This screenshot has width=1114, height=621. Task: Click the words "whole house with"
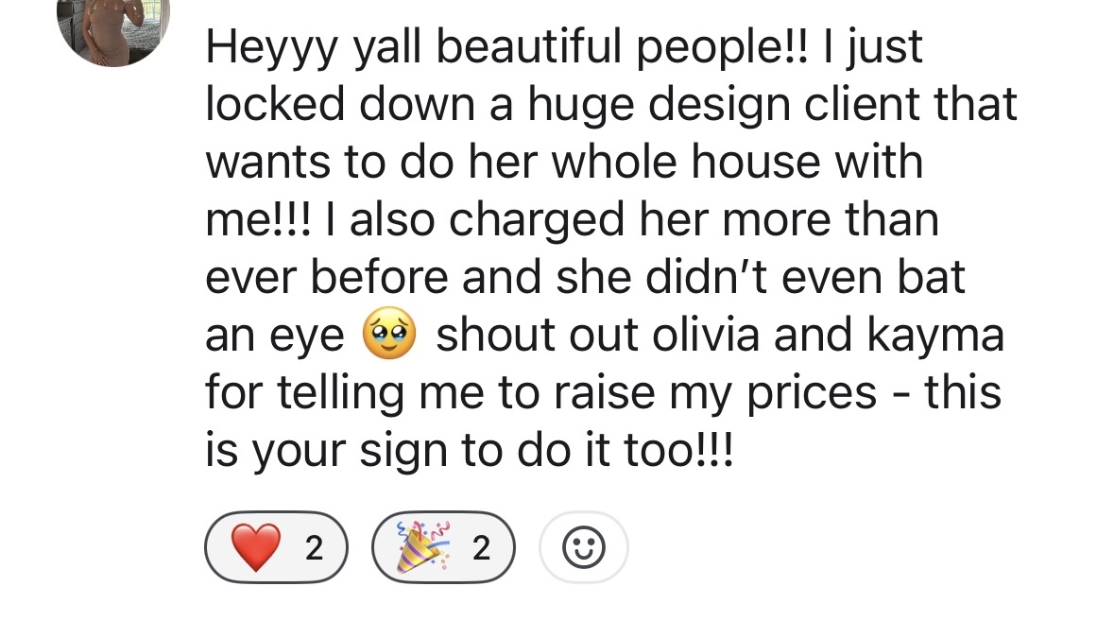[737, 162]
